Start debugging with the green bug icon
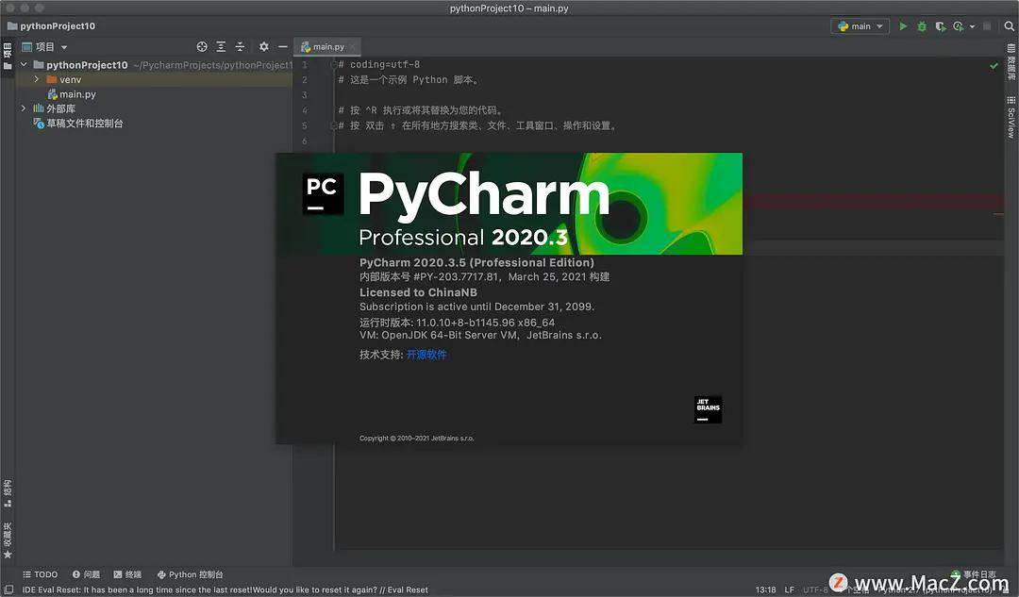The height and width of the screenshot is (597, 1019). click(x=922, y=26)
